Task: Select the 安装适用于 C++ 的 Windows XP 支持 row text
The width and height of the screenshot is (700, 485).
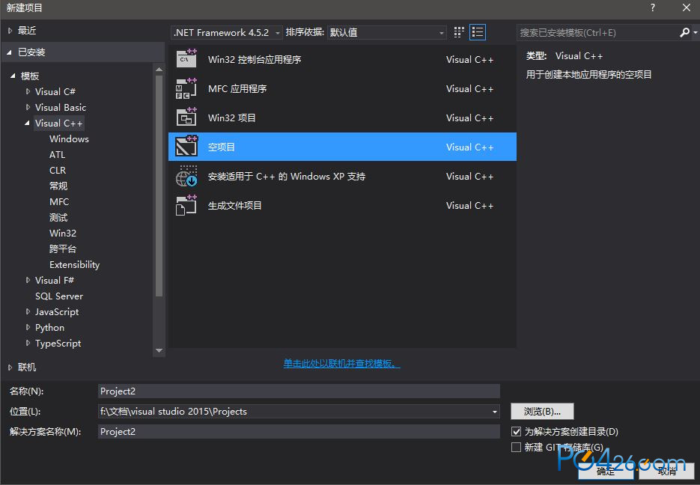Action: coord(287,176)
